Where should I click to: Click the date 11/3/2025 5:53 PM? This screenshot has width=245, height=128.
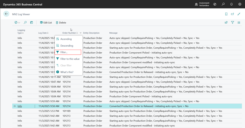tap(49, 111)
